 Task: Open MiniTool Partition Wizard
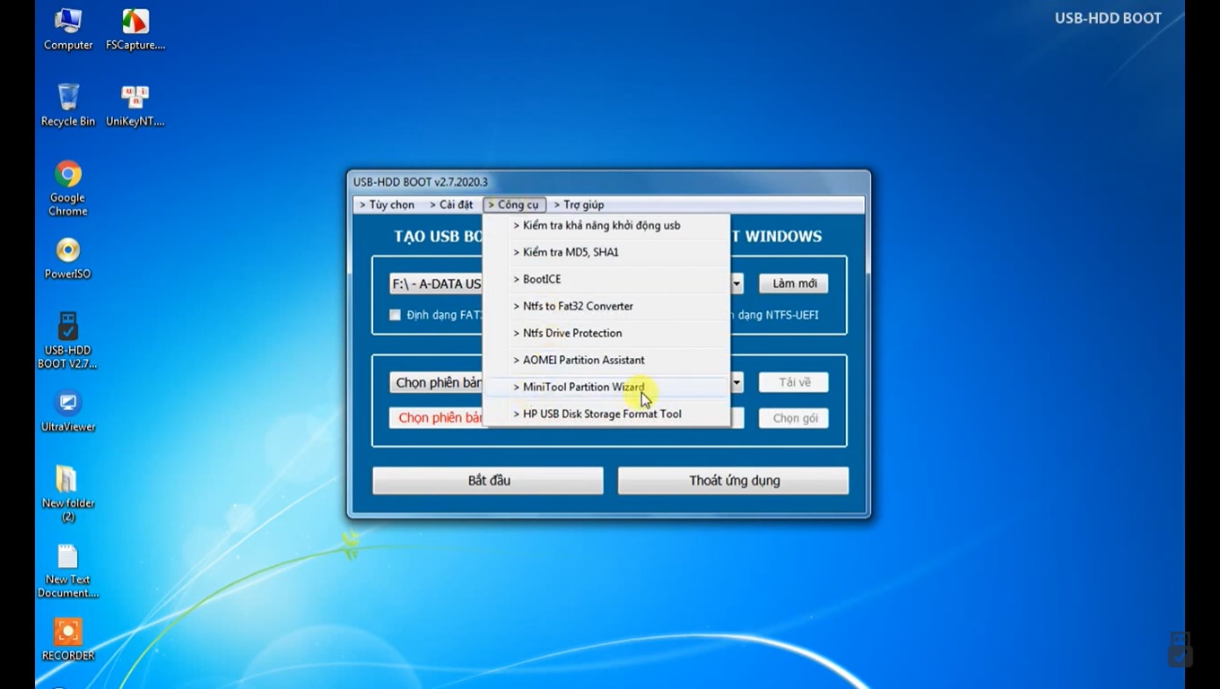pyautogui.click(x=606, y=387)
